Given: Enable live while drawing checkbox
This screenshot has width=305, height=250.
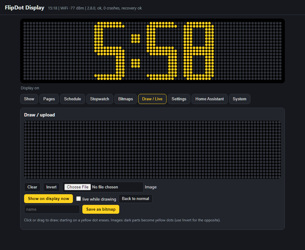Looking at the screenshot, I should 79,199.
